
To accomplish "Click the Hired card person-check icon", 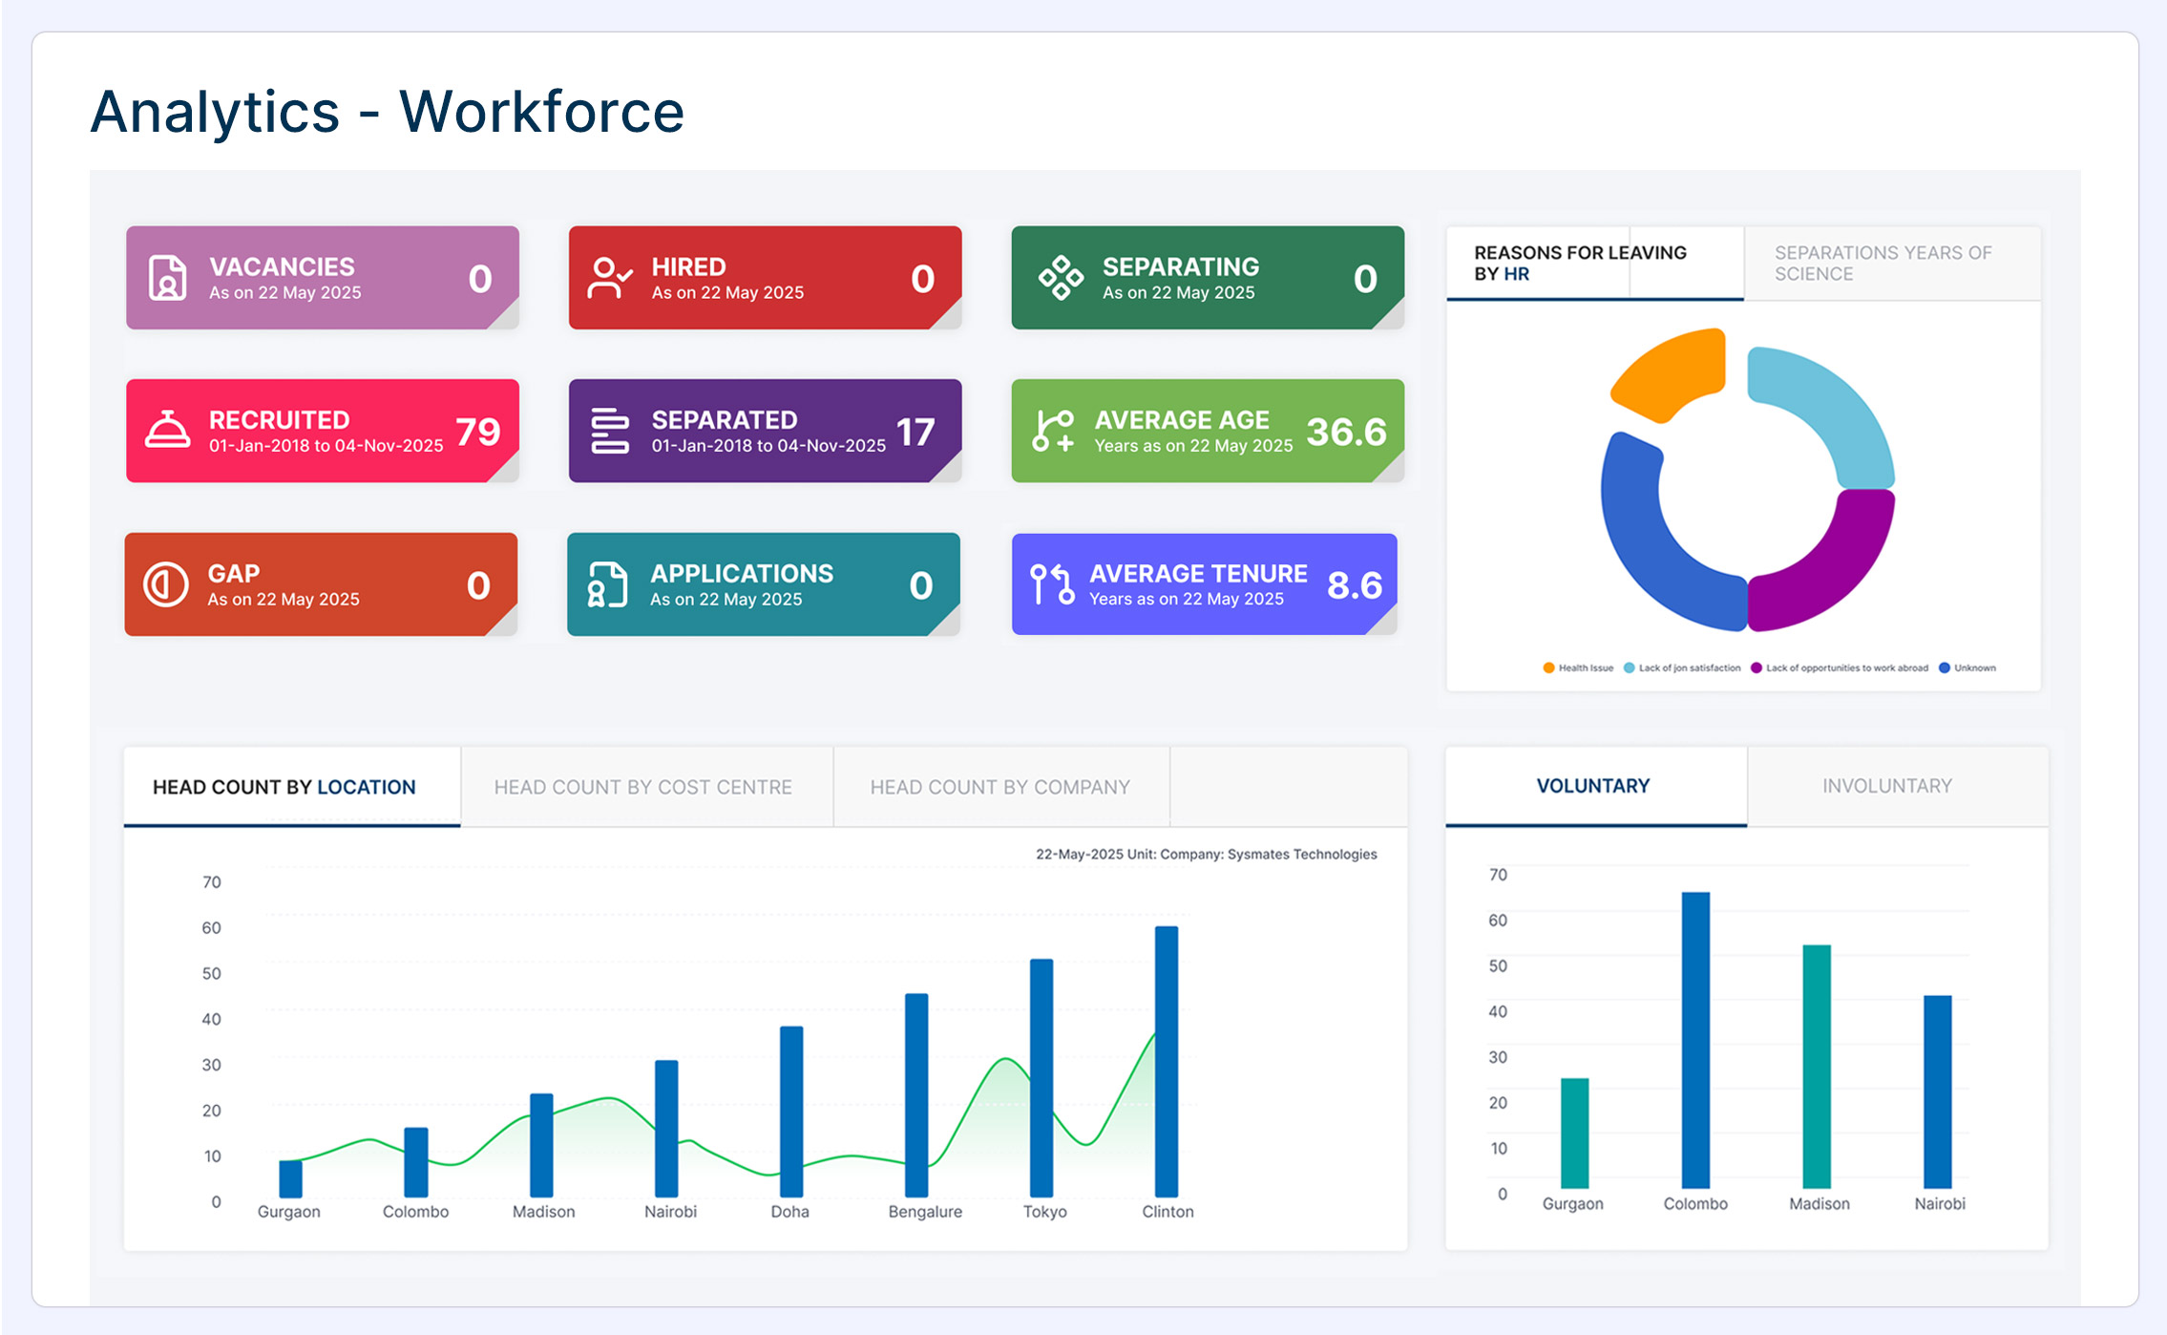I will click(x=609, y=278).
